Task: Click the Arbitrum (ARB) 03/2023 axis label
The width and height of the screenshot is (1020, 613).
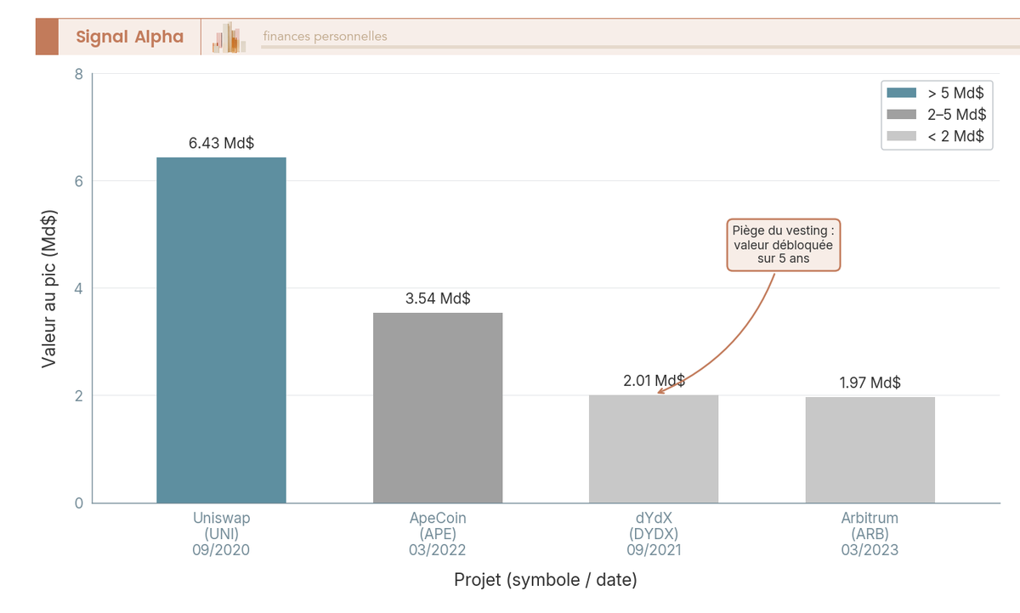Action: (870, 534)
